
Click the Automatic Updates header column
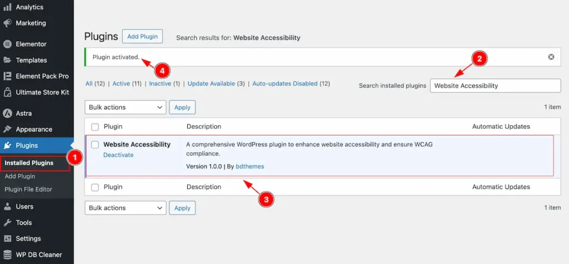[501, 126]
